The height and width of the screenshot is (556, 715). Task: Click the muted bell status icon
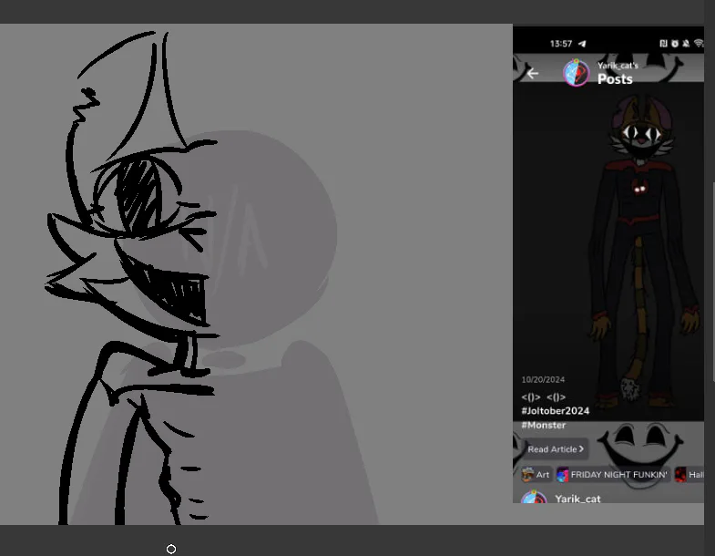coord(686,44)
